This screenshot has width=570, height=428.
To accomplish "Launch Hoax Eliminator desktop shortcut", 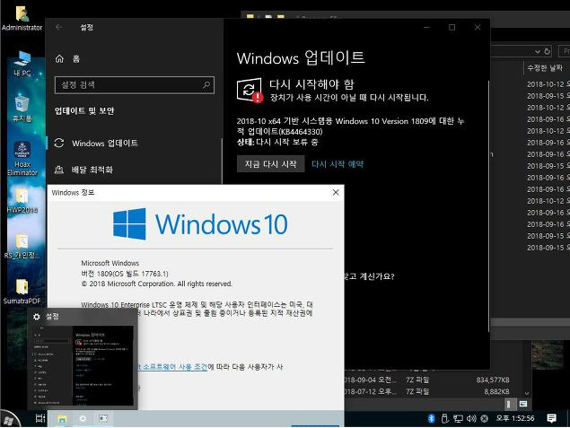I will pyautogui.click(x=22, y=159).
